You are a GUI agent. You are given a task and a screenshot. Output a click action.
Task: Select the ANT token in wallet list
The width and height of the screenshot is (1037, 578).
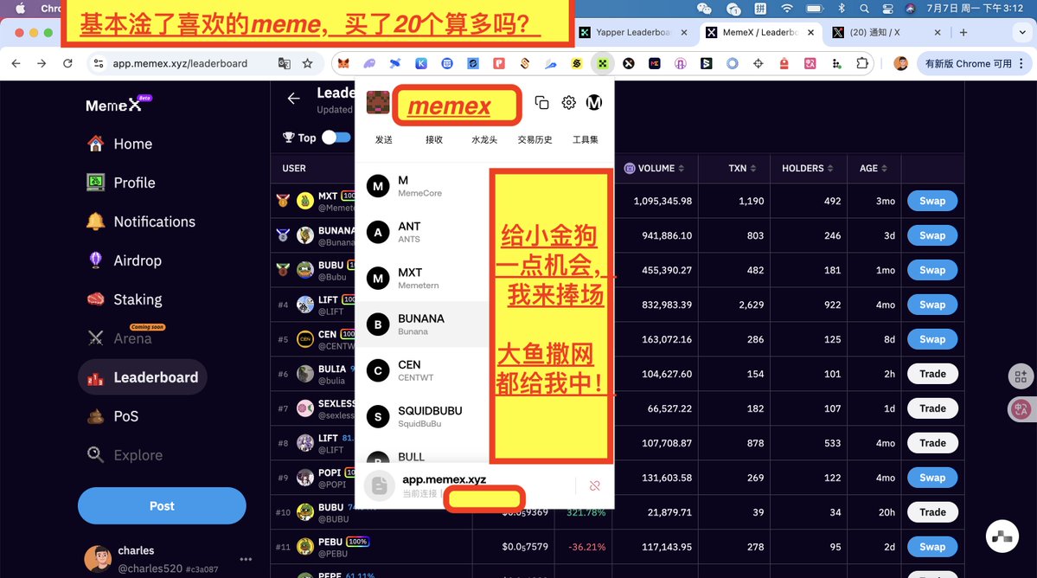423,232
